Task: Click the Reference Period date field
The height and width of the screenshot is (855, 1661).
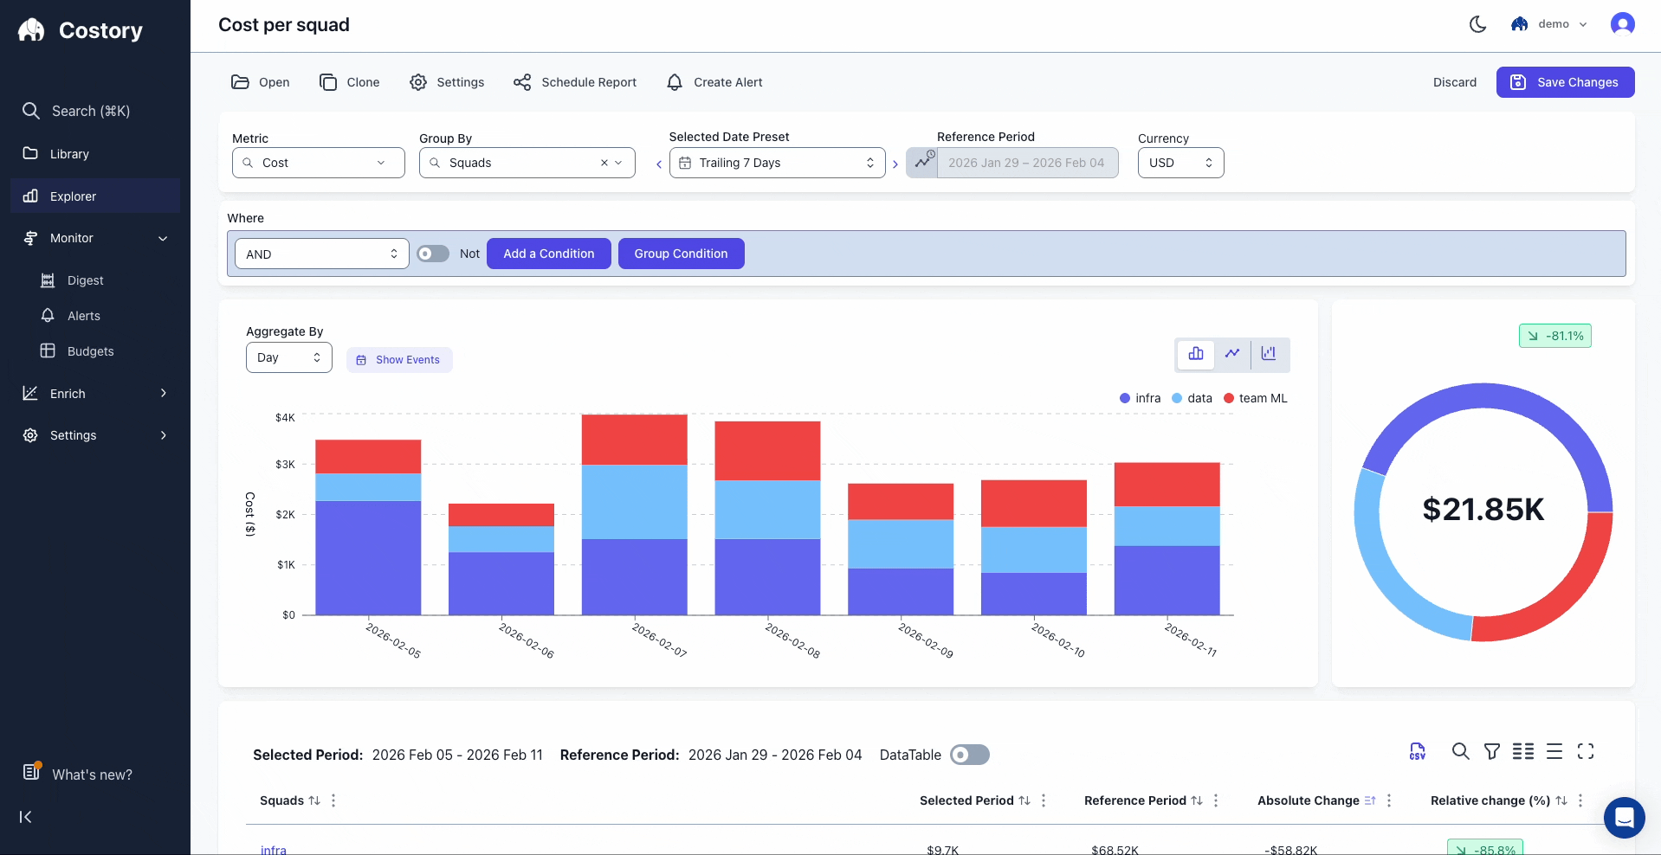Action: [x=1027, y=163]
